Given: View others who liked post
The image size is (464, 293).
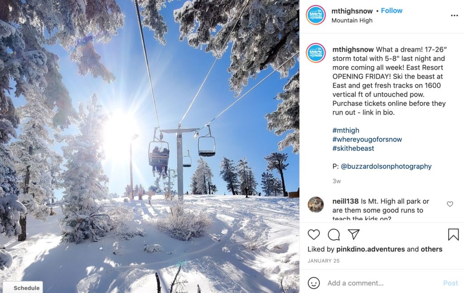Looking at the screenshot, I should pyautogui.click(x=431, y=249).
